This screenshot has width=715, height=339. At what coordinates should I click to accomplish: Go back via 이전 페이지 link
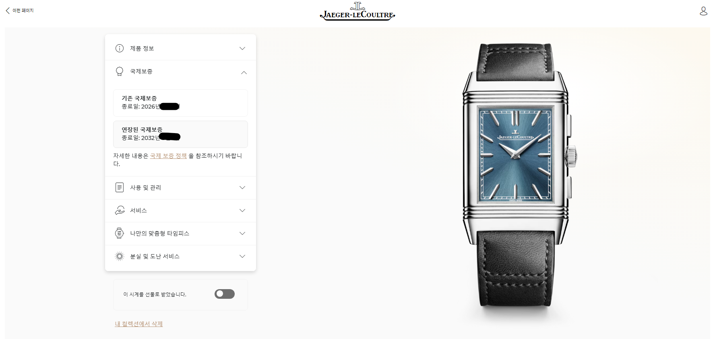20,10
